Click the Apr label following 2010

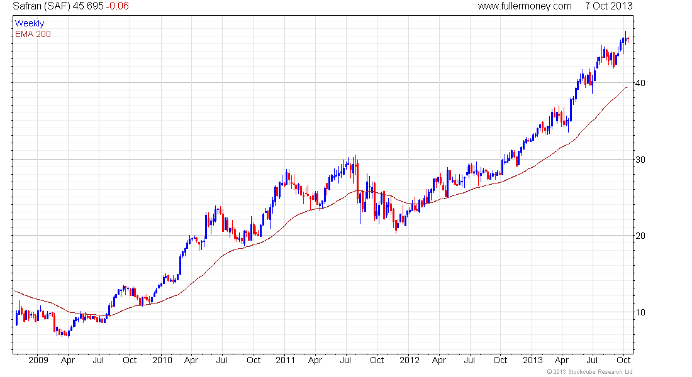[x=191, y=360]
